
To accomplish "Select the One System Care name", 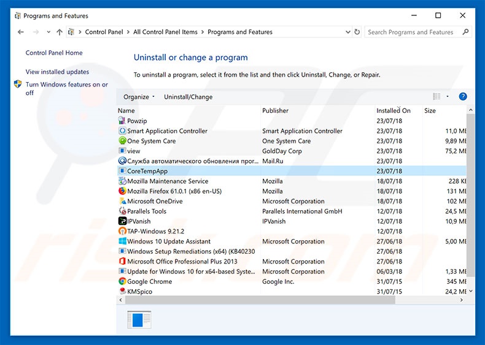I will pyautogui.click(x=151, y=141).
